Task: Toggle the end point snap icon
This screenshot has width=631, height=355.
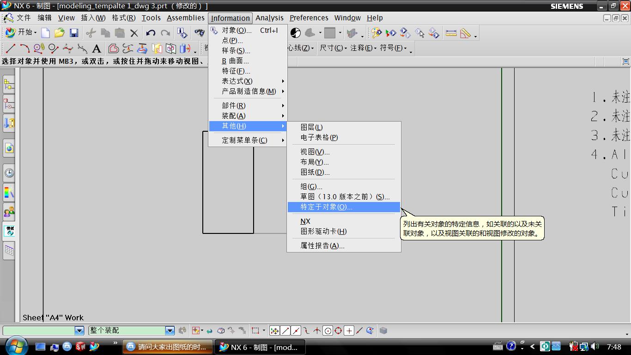Action: pyautogui.click(x=285, y=331)
